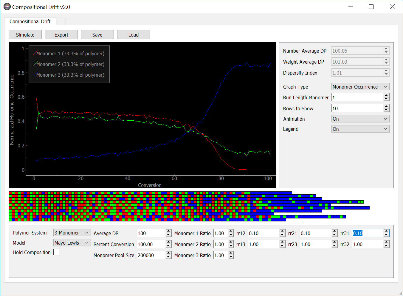Select the Compositional Drift tab
The height and width of the screenshot is (296, 403).
[x=30, y=21]
